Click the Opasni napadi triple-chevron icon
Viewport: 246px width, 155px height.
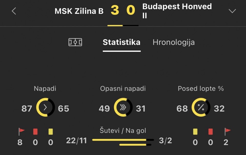point(123,108)
